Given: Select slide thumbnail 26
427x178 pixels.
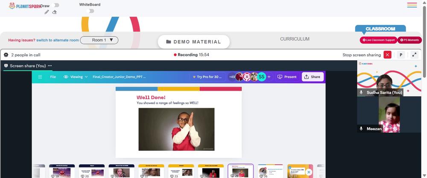Looking at the screenshot, I should click(x=270, y=171).
